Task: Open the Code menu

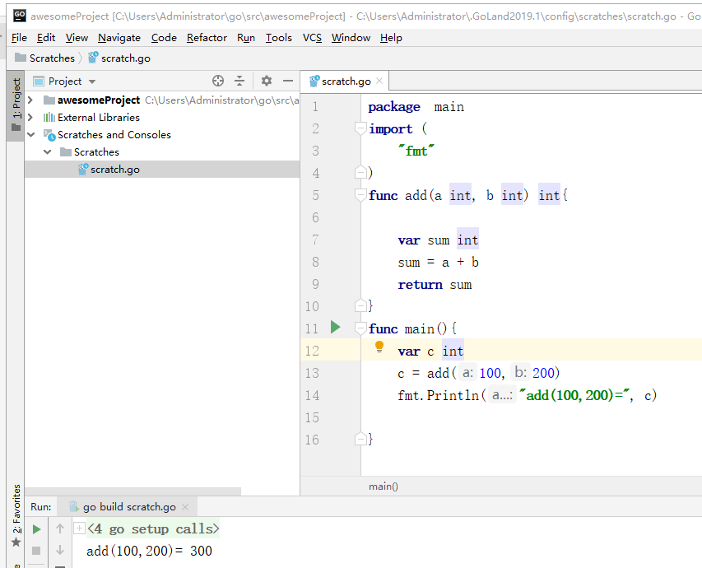Action: [x=164, y=38]
